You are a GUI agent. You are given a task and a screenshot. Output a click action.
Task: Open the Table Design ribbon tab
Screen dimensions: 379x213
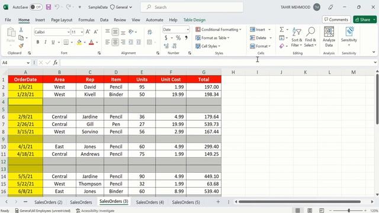coord(194,20)
